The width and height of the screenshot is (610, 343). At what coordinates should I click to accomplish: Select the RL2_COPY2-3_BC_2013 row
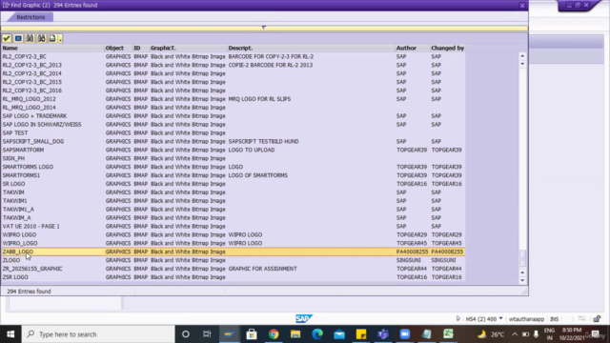click(233, 65)
